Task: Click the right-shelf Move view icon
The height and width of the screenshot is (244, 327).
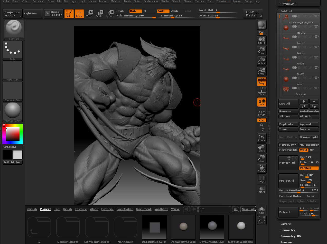Action: click(x=261, y=148)
